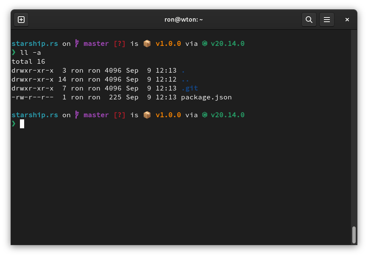Select the package.json filename
Viewport: 368px width, 257px height.
click(206, 97)
